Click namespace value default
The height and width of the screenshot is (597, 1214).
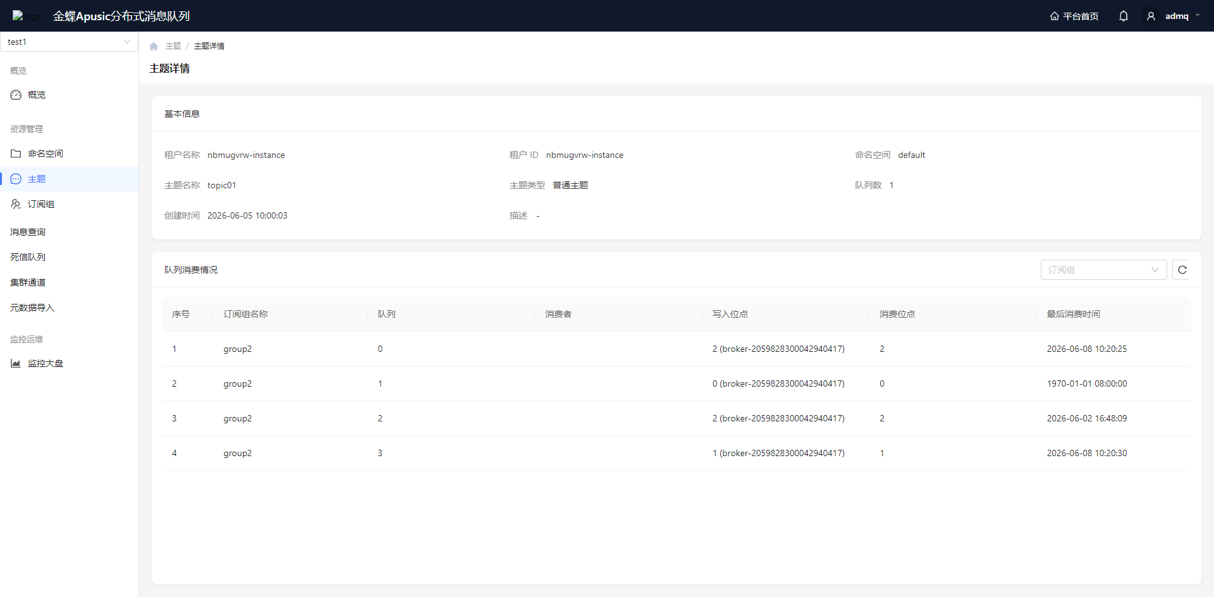[x=911, y=155]
